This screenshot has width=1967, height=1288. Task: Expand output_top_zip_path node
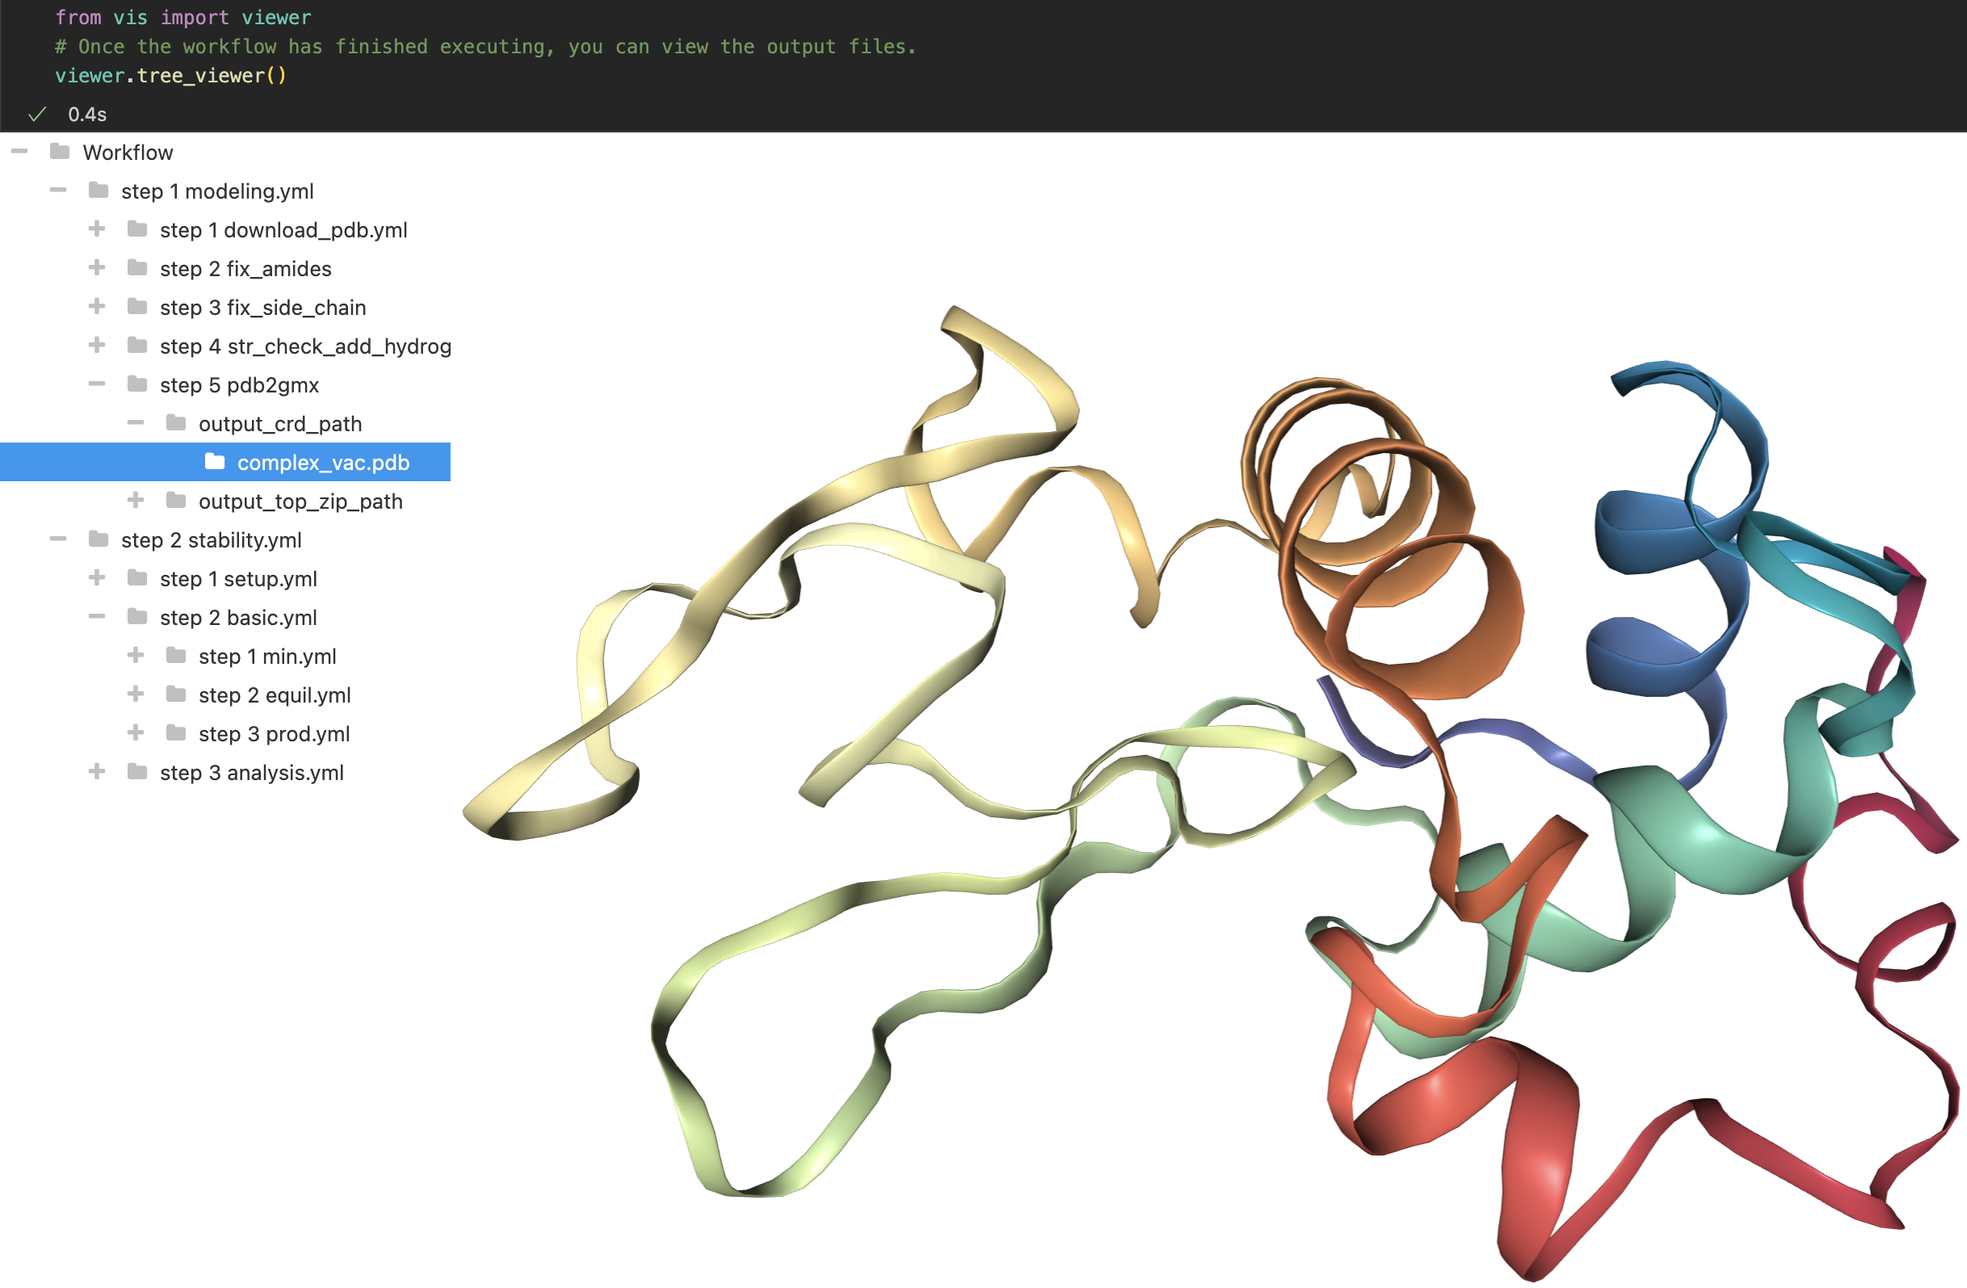136,500
